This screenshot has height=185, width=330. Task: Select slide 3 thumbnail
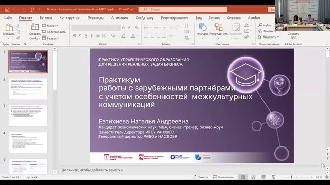(28, 116)
